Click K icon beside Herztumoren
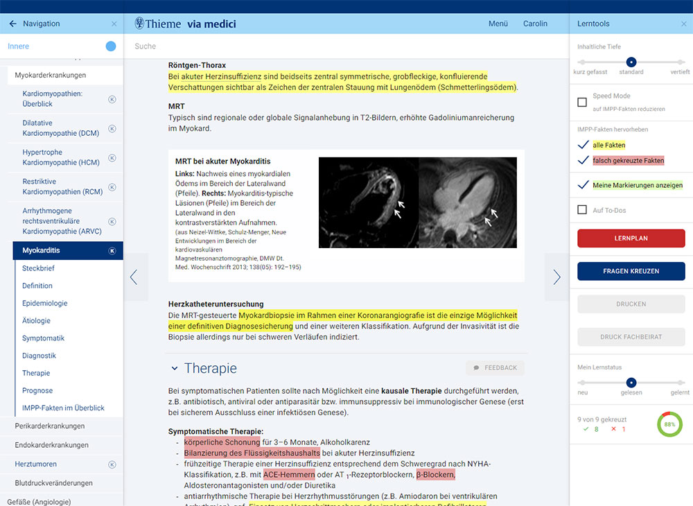The image size is (693, 506). pyautogui.click(x=112, y=464)
